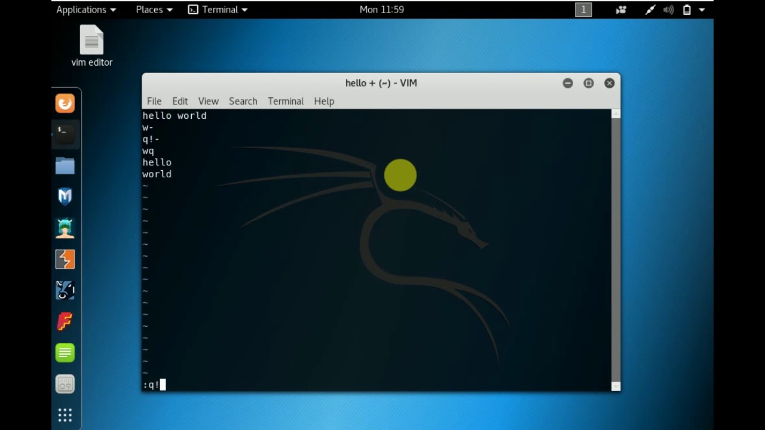Launch the Faraday F dock icon
Image resolution: width=765 pixels, height=430 pixels.
(x=65, y=321)
